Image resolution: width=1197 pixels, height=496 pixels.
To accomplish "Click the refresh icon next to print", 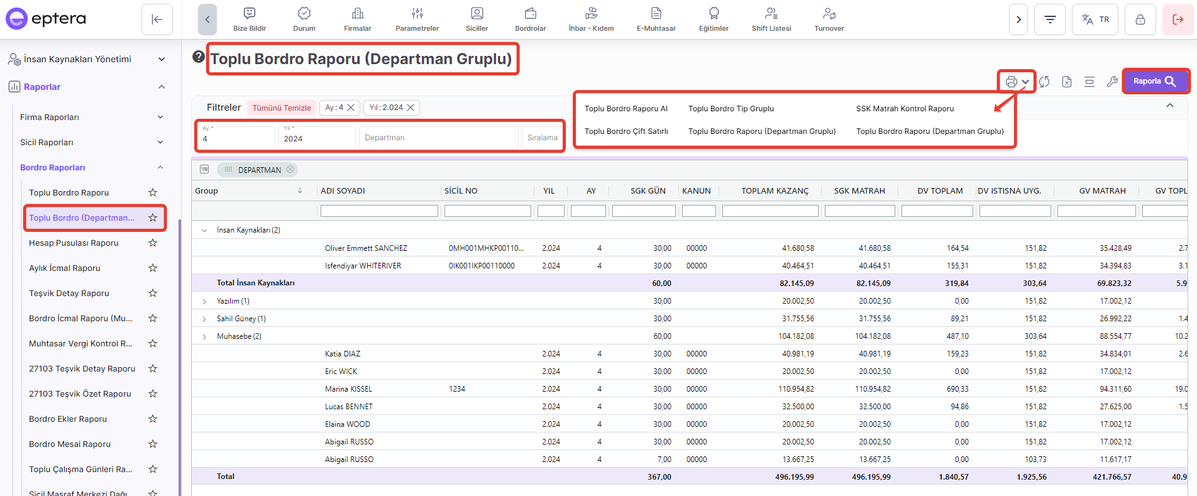I will pos(1044,82).
